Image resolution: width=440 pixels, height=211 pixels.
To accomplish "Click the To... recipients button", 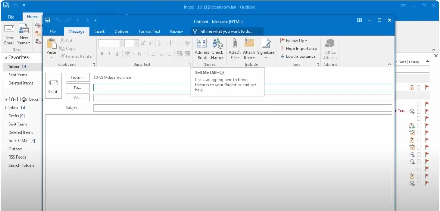I will 77,87.
